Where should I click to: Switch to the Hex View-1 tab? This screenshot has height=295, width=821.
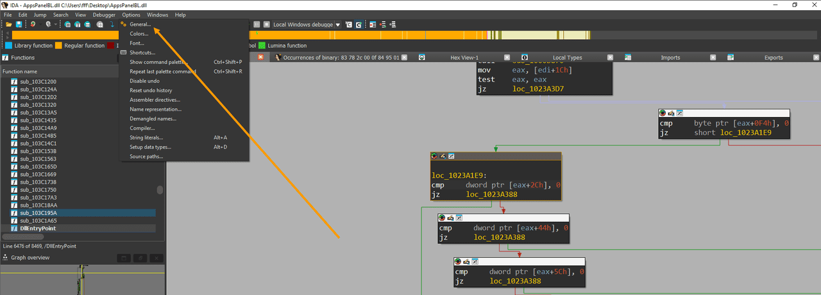pos(464,57)
